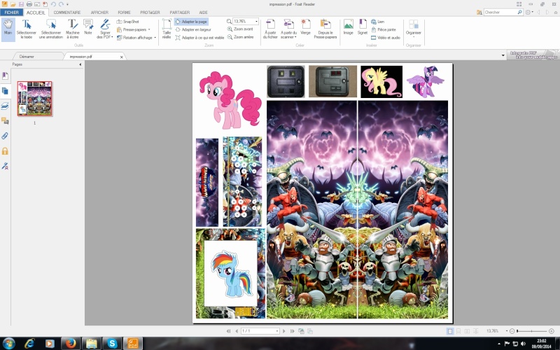Take a SnapShot of the page
560x350 pixels.
pyautogui.click(x=128, y=22)
